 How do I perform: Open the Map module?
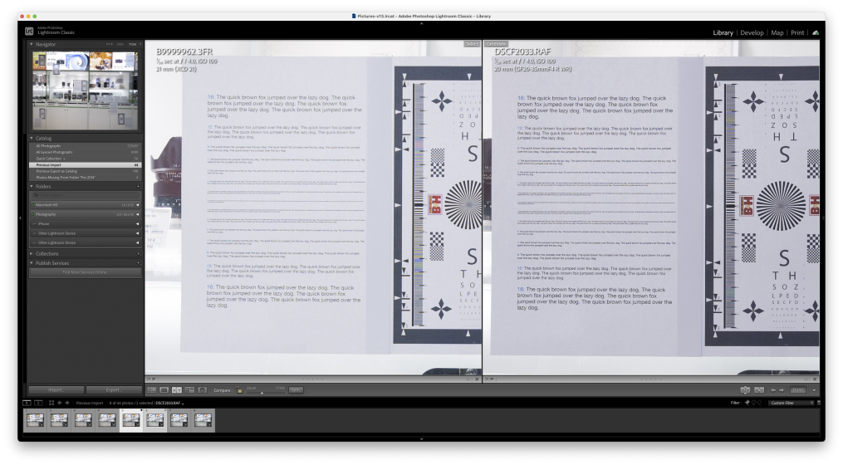click(x=777, y=32)
